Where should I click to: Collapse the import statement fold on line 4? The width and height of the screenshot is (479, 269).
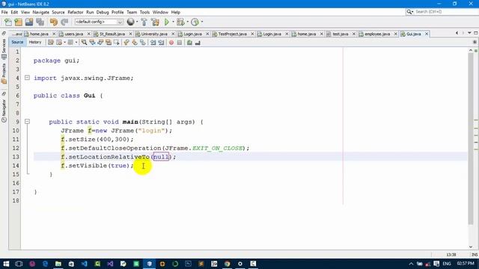point(27,78)
